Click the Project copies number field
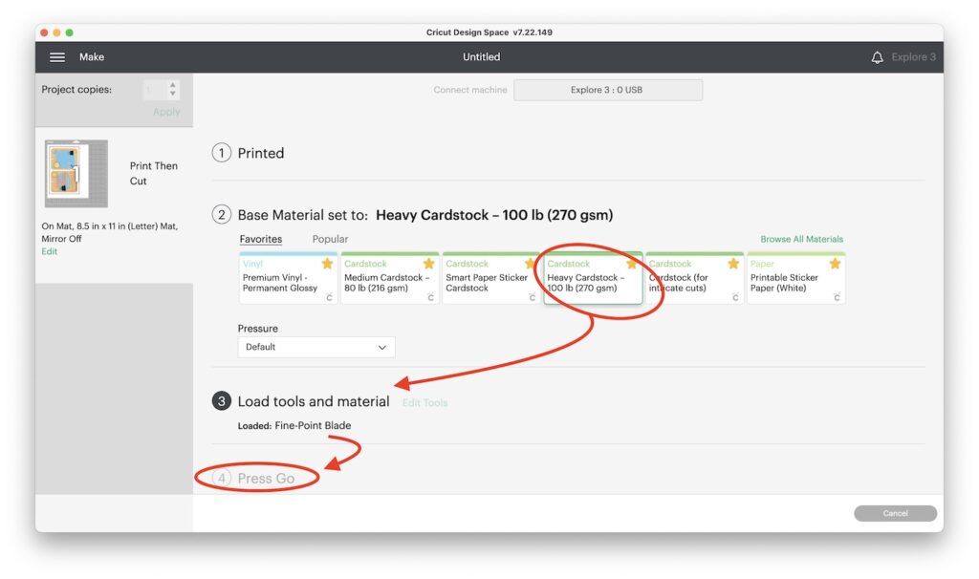This screenshot has width=979, height=579. 155,89
